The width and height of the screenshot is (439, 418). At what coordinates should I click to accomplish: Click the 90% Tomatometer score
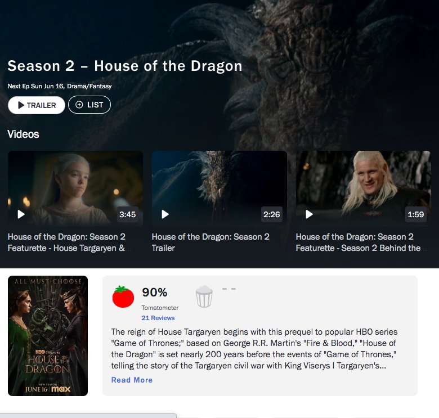(x=155, y=293)
